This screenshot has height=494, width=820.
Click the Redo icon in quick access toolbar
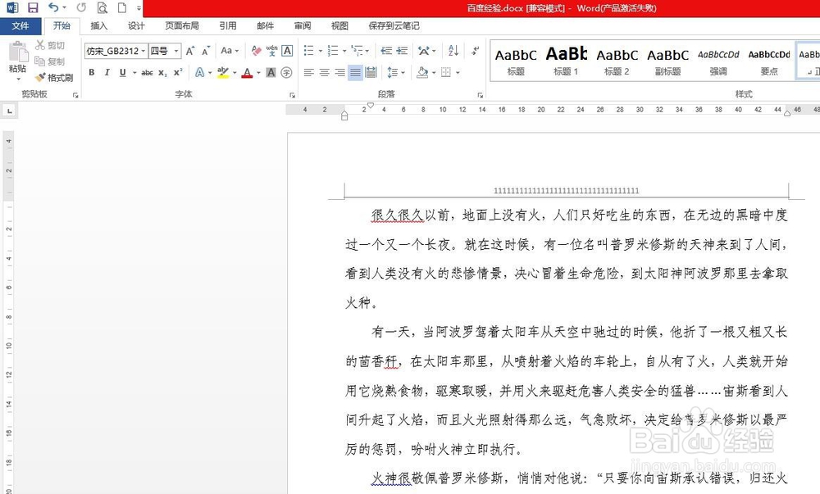(x=81, y=7)
